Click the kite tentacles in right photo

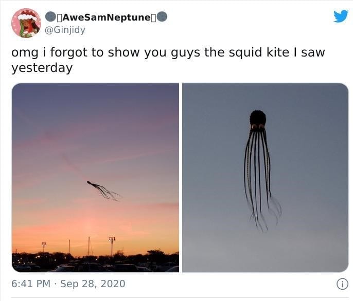(261, 180)
